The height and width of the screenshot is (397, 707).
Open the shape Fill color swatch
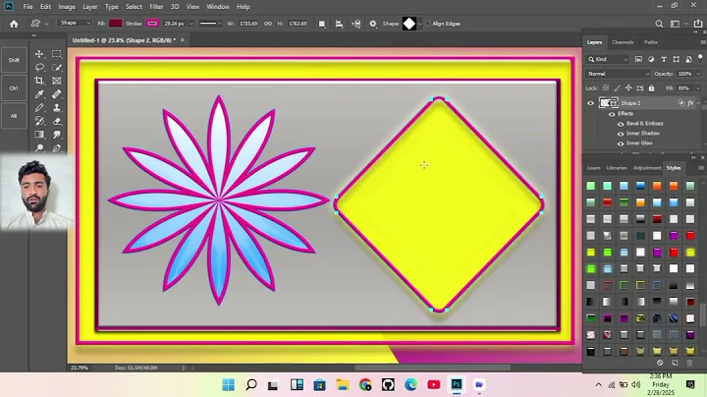click(x=116, y=24)
